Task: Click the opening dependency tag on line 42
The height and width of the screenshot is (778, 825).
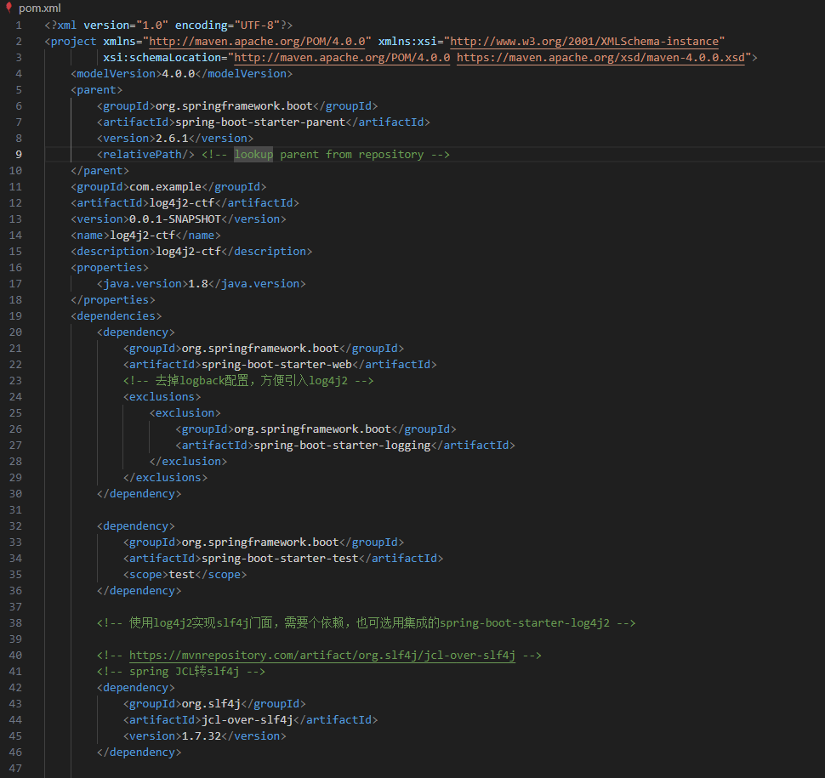Action: pos(136,688)
